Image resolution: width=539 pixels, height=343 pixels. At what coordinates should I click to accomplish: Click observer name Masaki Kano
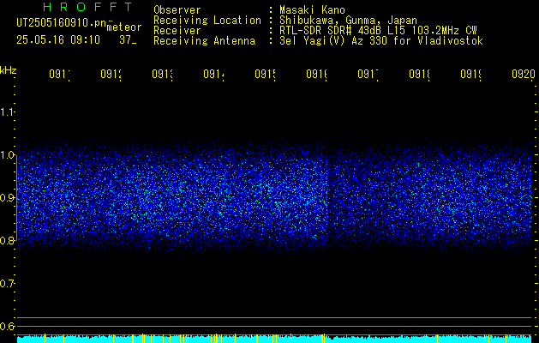click(x=312, y=9)
